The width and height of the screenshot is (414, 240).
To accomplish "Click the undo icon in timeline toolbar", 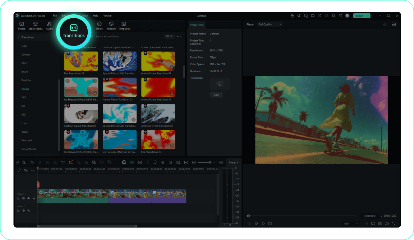I will coord(32,163).
